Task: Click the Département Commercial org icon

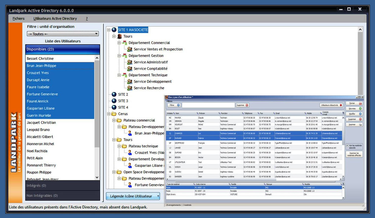Action: pos(125,43)
